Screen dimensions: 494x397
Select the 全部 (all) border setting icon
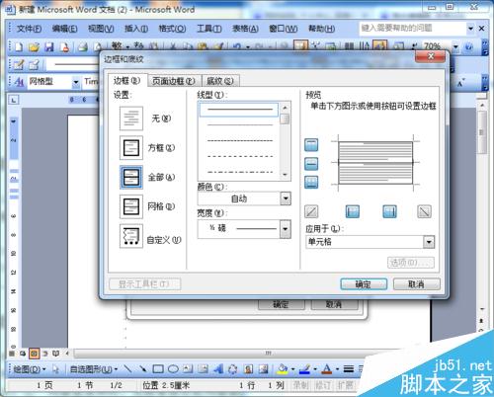pos(131,177)
